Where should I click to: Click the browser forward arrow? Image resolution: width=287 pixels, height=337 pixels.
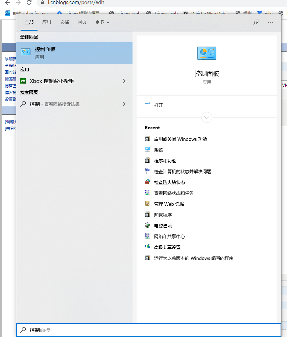coord(18,3)
